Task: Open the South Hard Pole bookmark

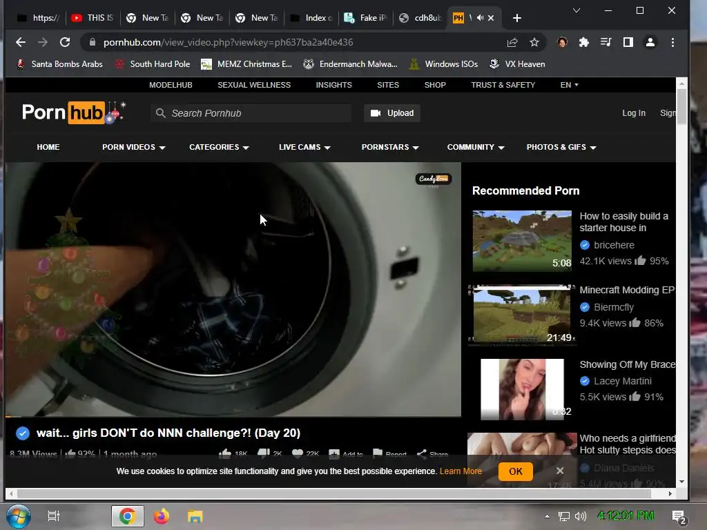Action: pyautogui.click(x=153, y=64)
